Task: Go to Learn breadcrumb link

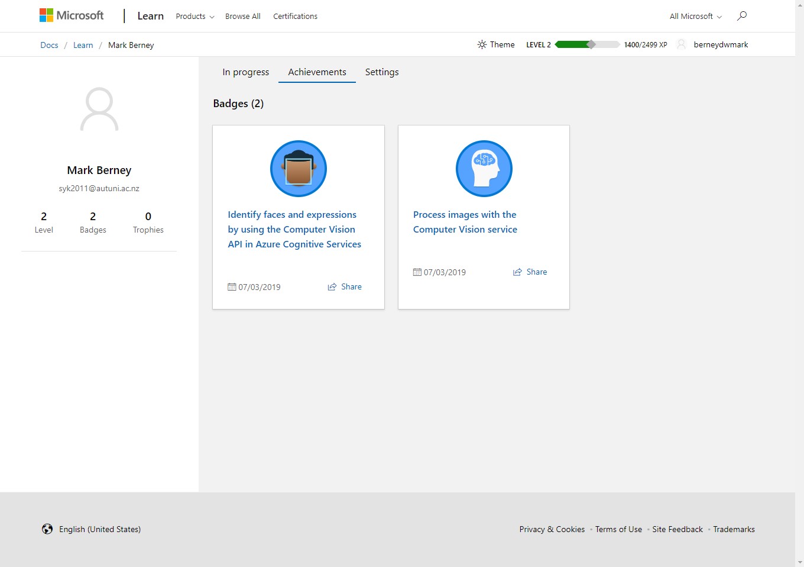Action: point(83,45)
